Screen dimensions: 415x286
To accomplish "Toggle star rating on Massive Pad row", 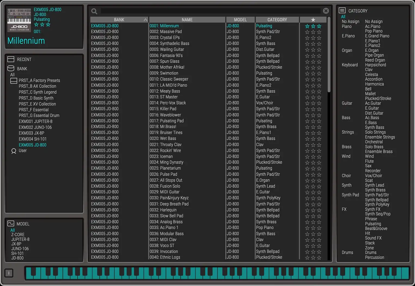I will (x=313, y=32).
